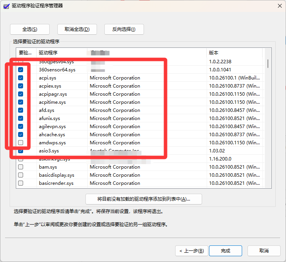Select the amdwps.sys driver name
This screenshot has height=262, width=286.
[x=52, y=143]
